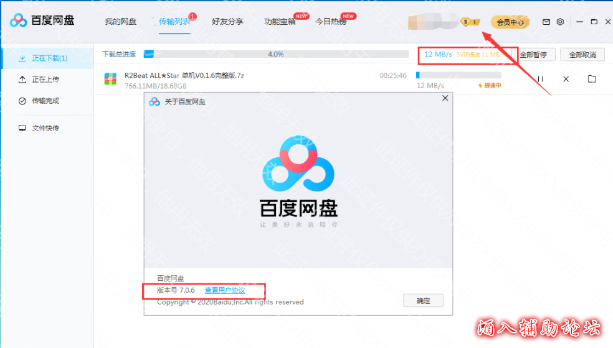Click the monitor icon beside 文件快传

click(22, 128)
